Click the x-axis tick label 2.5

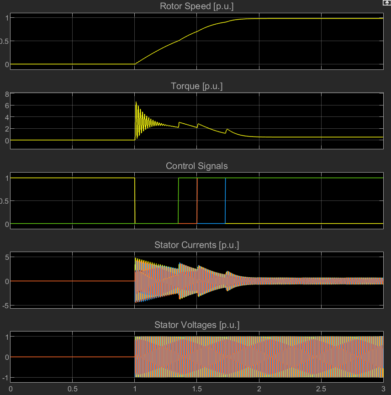(321, 390)
